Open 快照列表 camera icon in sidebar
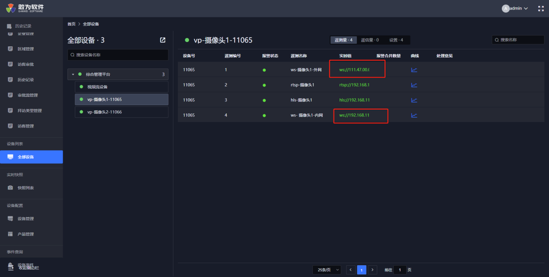The height and width of the screenshot is (277, 549). coord(10,188)
